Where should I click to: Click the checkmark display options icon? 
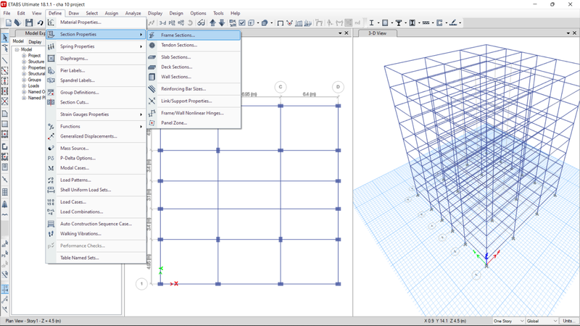click(242, 23)
